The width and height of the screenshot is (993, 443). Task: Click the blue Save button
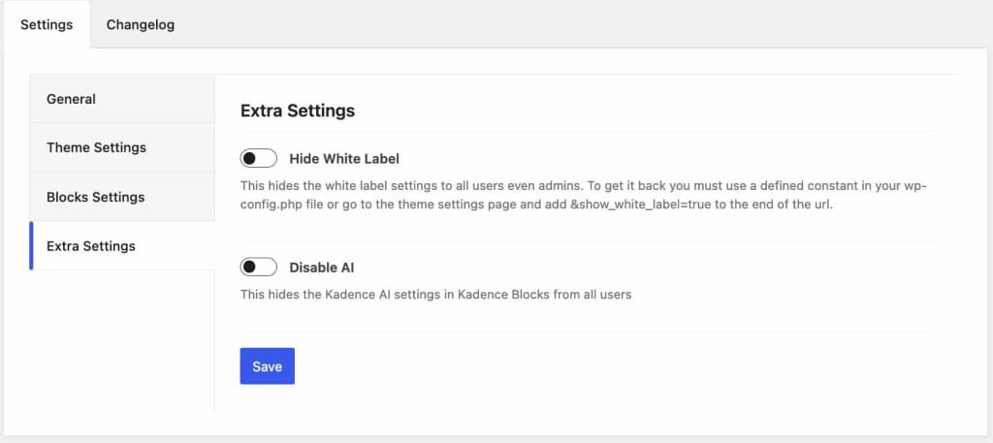pyautogui.click(x=268, y=365)
